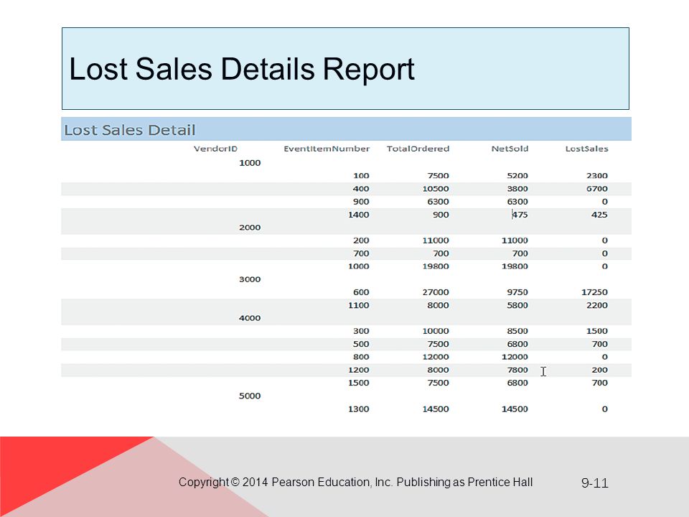Image resolution: width=689 pixels, height=517 pixels.
Task: Click event item number 1200
Action: tap(359, 370)
